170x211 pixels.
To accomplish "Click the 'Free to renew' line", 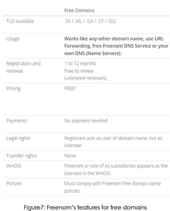I will 79,71.
